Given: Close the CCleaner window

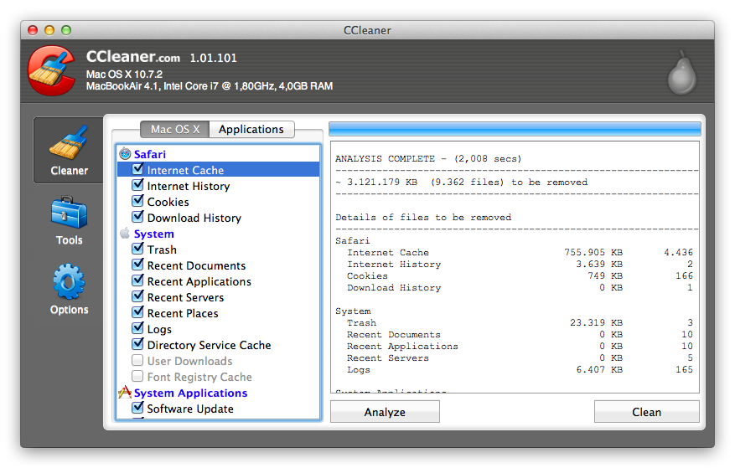Looking at the screenshot, I should [33, 30].
